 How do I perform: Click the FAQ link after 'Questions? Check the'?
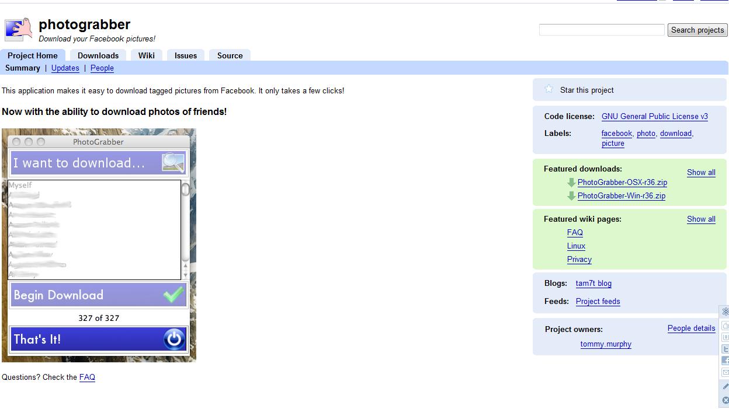pyautogui.click(x=87, y=377)
